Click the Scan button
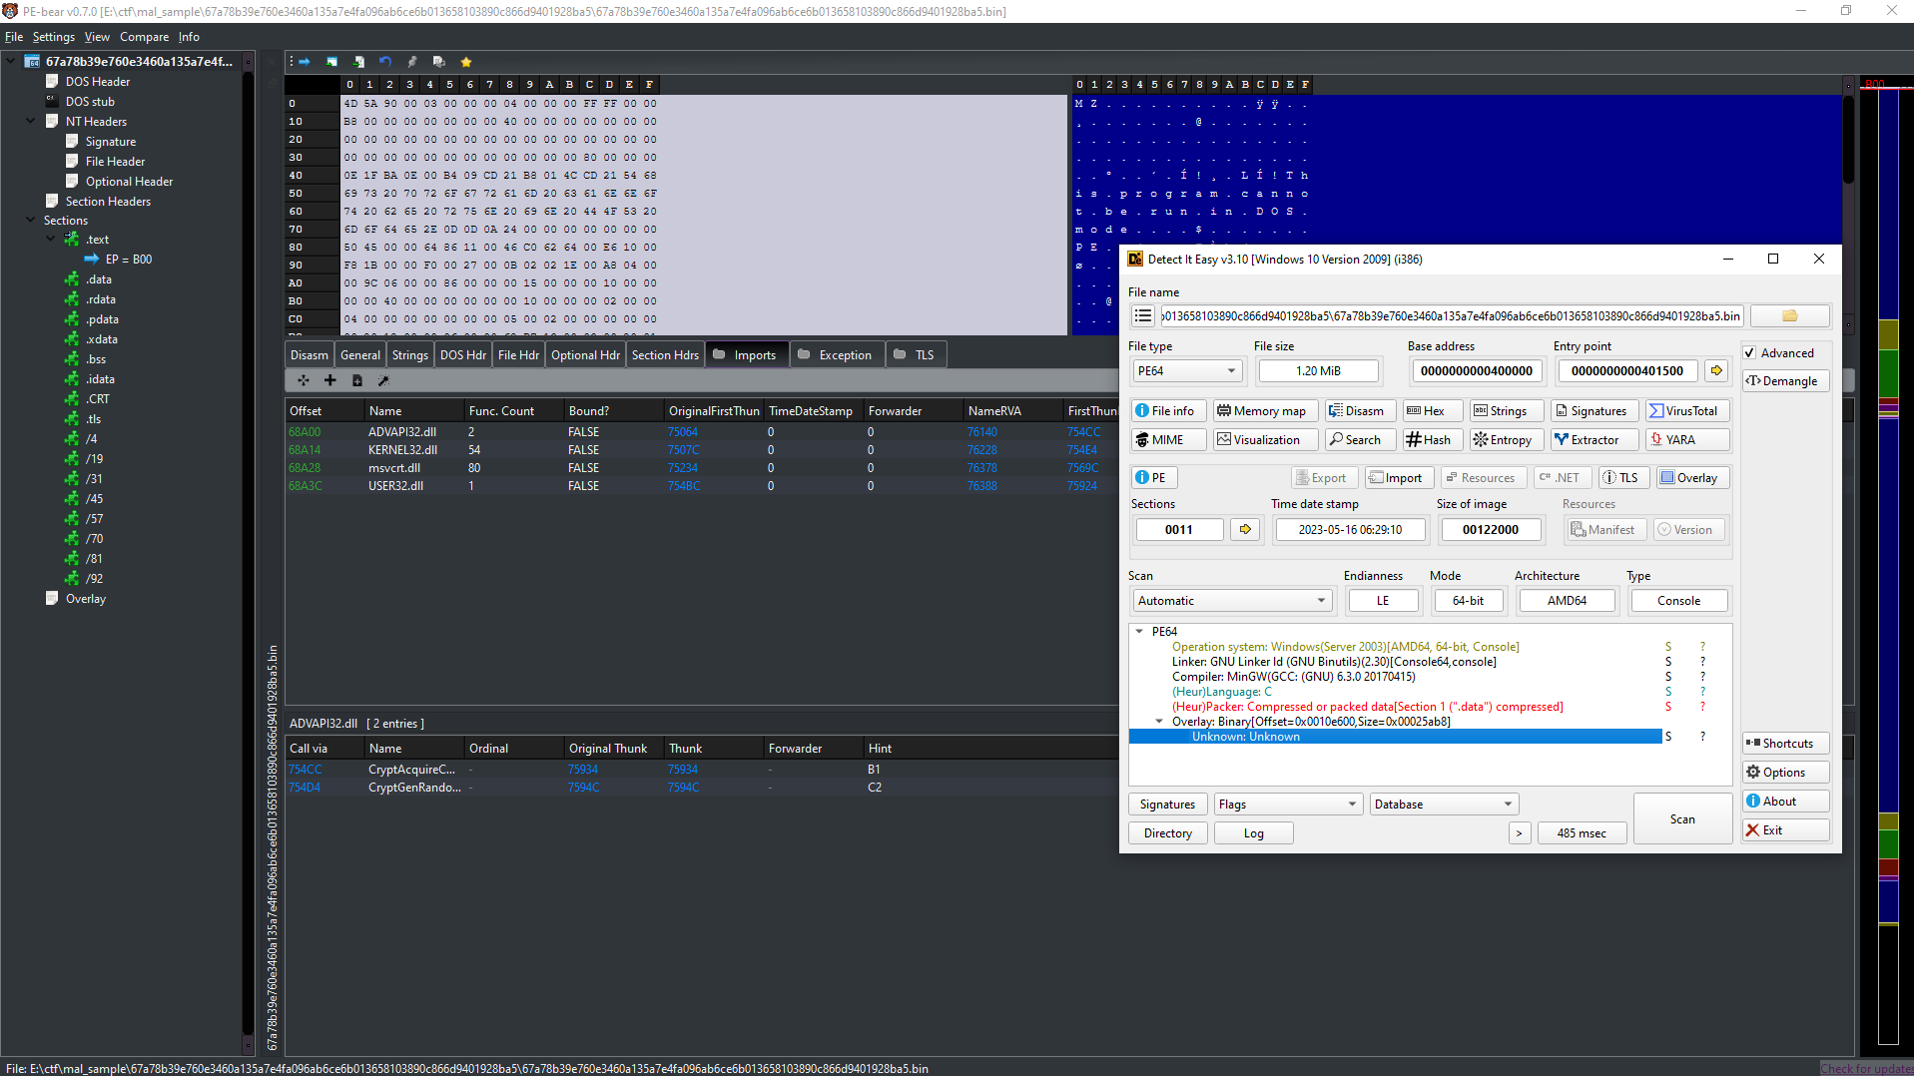The image size is (1914, 1076). coord(1682,819)
